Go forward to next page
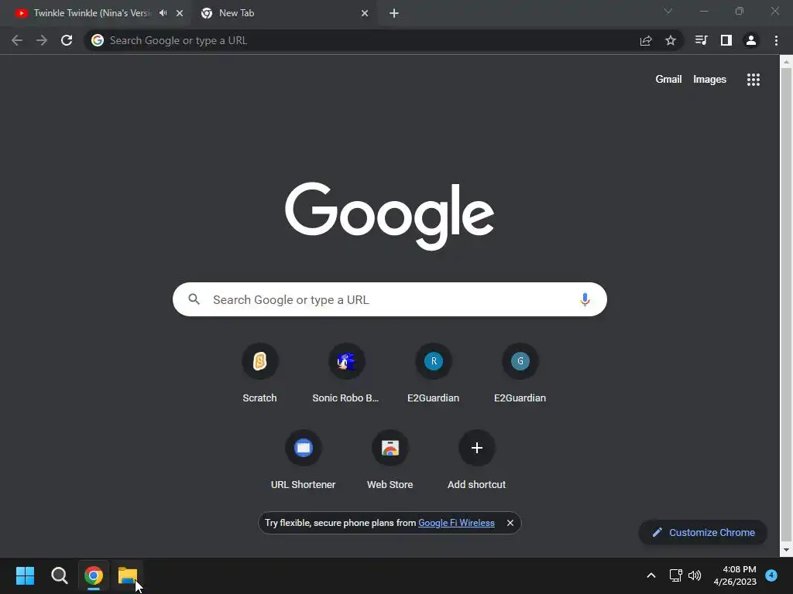This screenshot has height=594, width=793. [42, 40]
